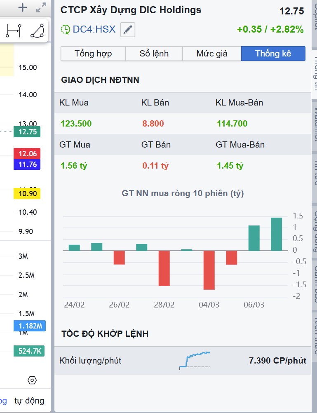Screen dimensions: 317x413
Task: Click the plus icon above the chart
Action: (23, 7)
